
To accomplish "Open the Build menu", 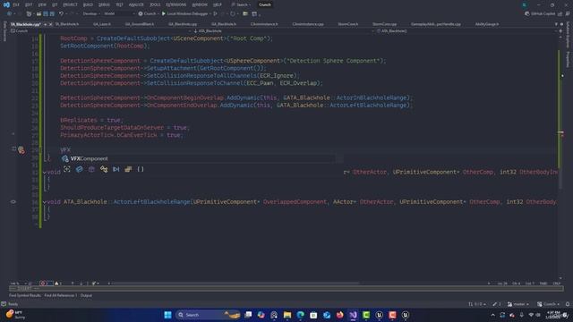I will point(88,4).
